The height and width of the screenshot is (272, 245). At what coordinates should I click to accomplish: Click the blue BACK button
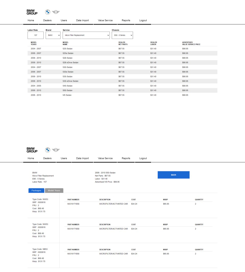174,175
